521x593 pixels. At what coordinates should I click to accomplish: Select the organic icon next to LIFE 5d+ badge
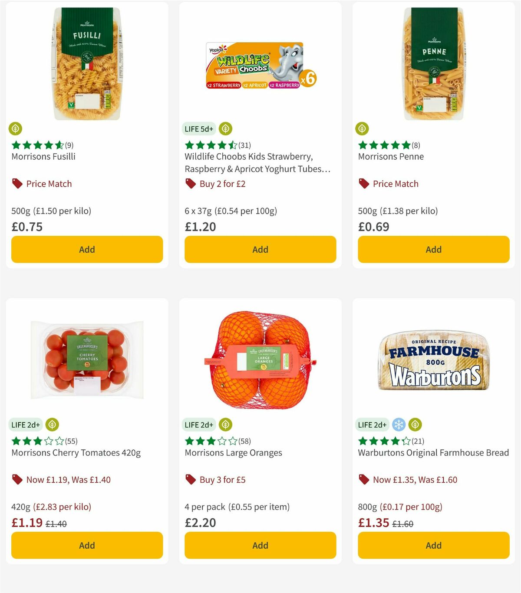[225, 128]
